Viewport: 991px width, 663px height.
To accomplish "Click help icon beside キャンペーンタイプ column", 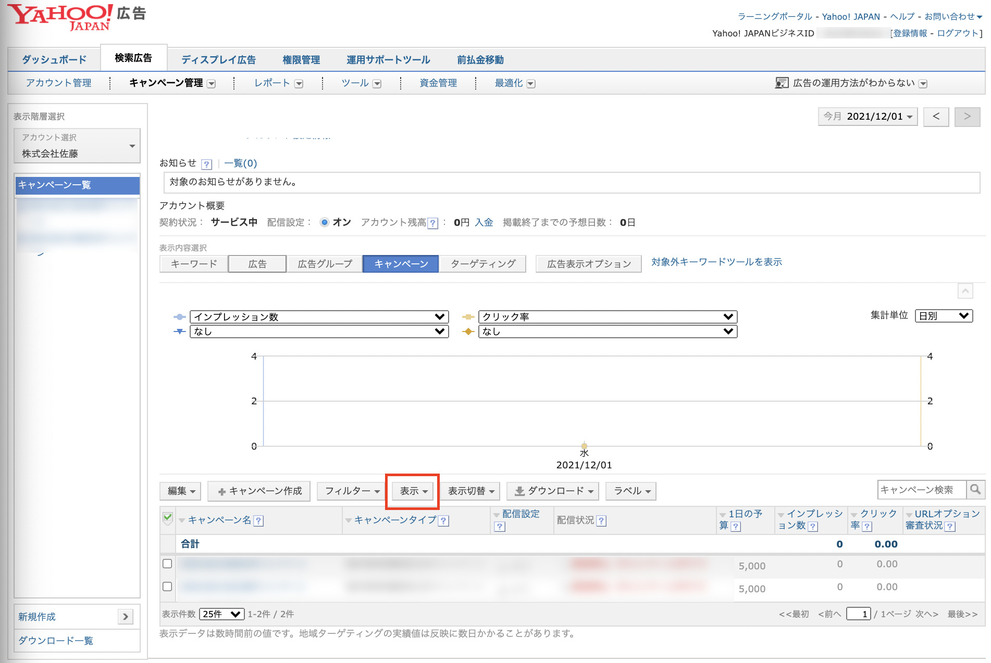I will coord(443,521).
